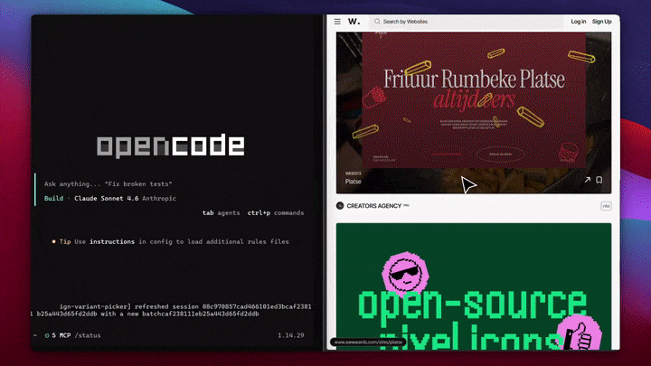Image resolution: width=651 pixels, height=366 pixels.
Task: Click the tab agents hint
Action: point(221,213)
